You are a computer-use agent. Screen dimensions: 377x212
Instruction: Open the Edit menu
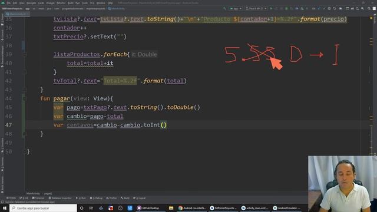(15, 3)
